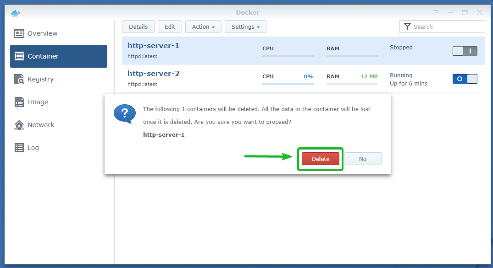The image size is (493, 268).
Task: Confirm deletion with the red Delete button
Action: pos(321,159)
